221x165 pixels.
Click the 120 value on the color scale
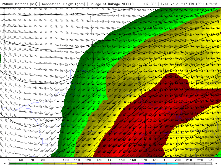[x=88, y=160]
